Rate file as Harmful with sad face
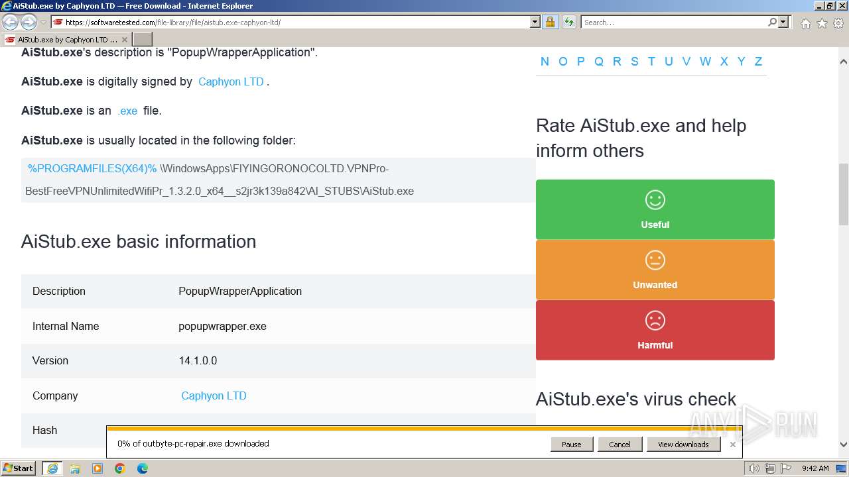This screenshot has height=477, width=849. pos(655,330)
